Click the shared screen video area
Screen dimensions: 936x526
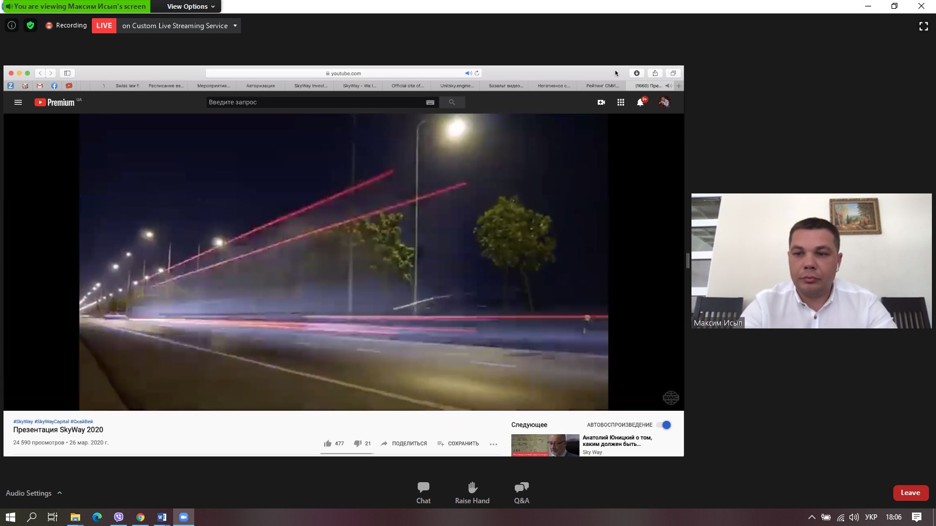343,261
